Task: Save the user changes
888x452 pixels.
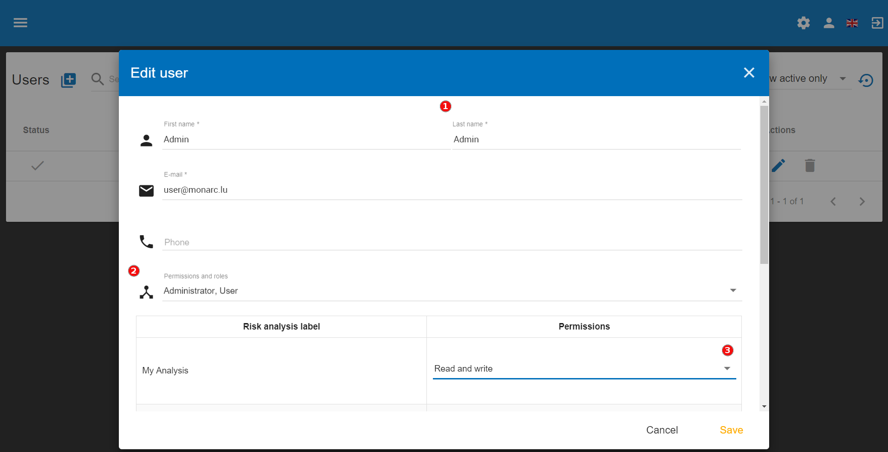Action: [731, 430]
